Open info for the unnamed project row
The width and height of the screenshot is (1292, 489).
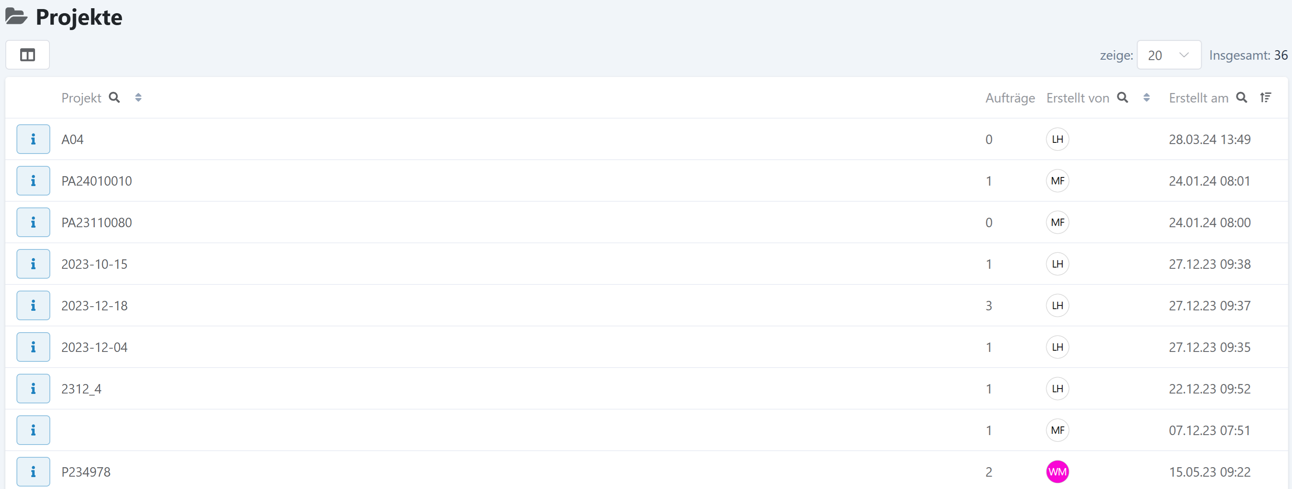(33, 431)
